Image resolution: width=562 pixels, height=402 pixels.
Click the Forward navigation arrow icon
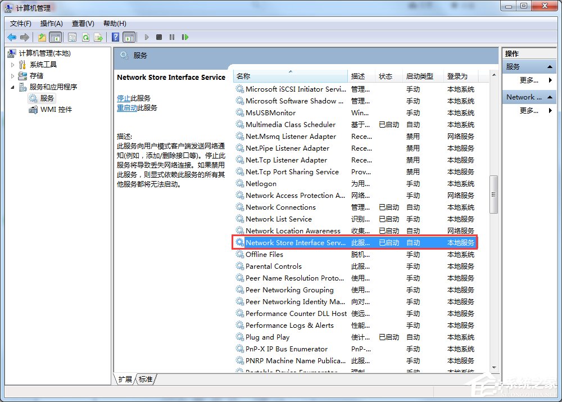[24, 37]
